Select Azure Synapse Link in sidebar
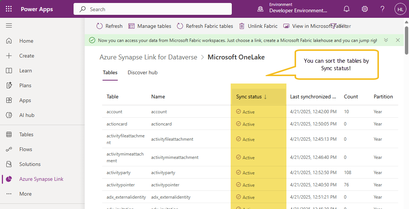This screenshot has height=209, width=409. (x=41, y=179)
